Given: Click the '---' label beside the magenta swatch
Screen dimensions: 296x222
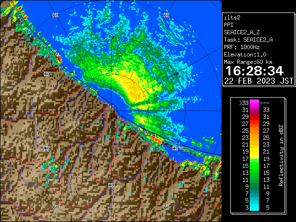Looking at the screenshot, I should (265, 103).
